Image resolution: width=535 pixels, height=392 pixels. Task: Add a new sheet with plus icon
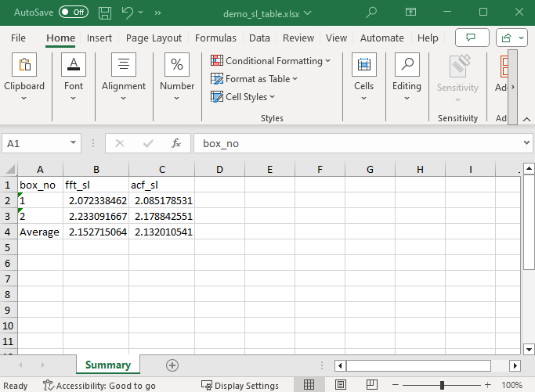tap(172, 365)
